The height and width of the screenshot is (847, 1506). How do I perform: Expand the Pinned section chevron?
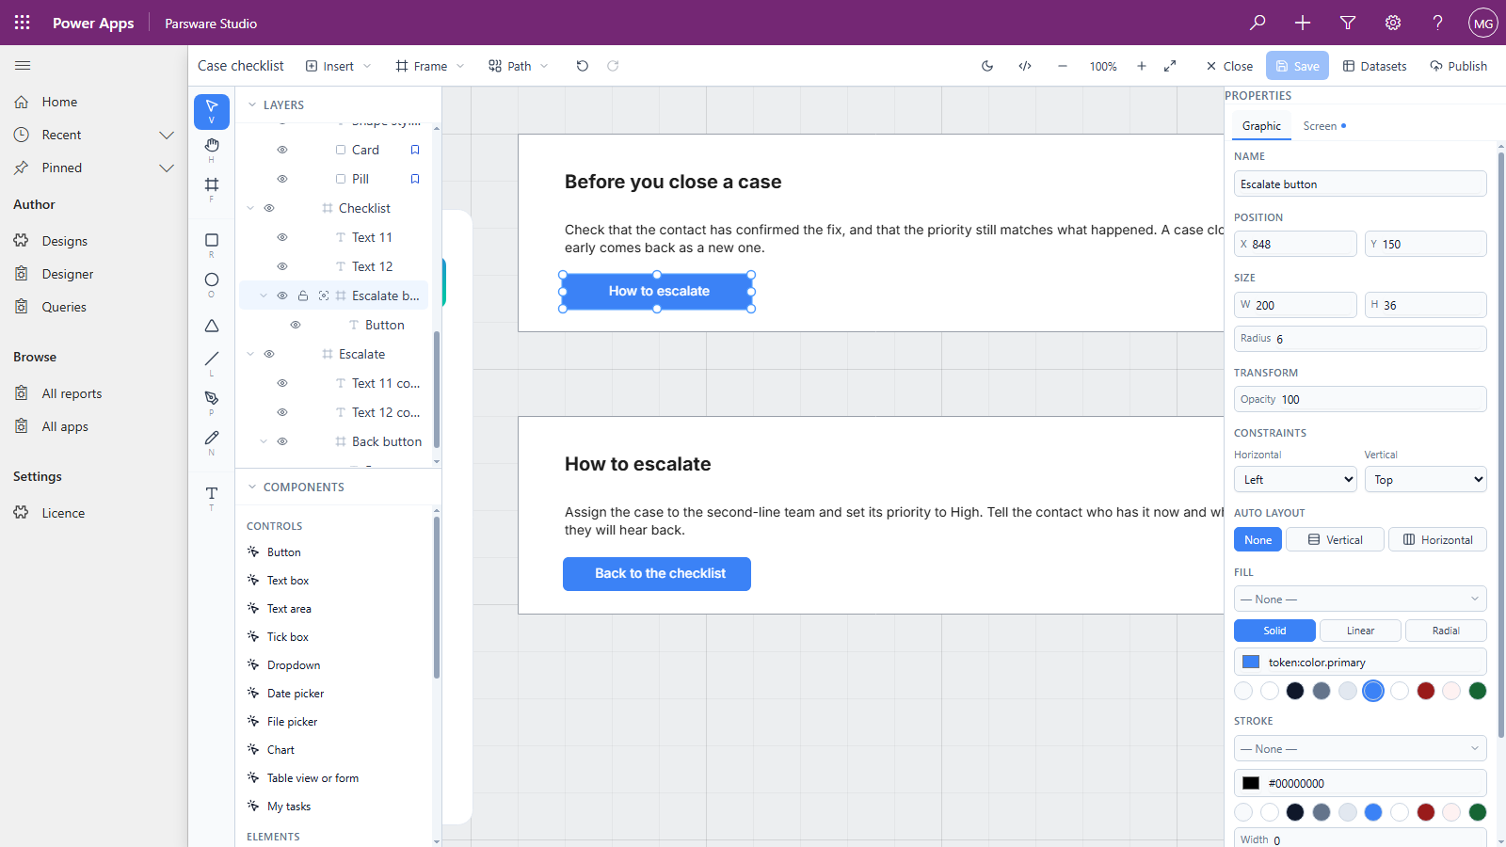167,168
